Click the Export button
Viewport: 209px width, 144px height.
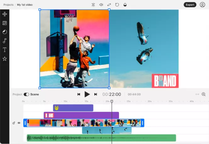(x=190, y=5)
